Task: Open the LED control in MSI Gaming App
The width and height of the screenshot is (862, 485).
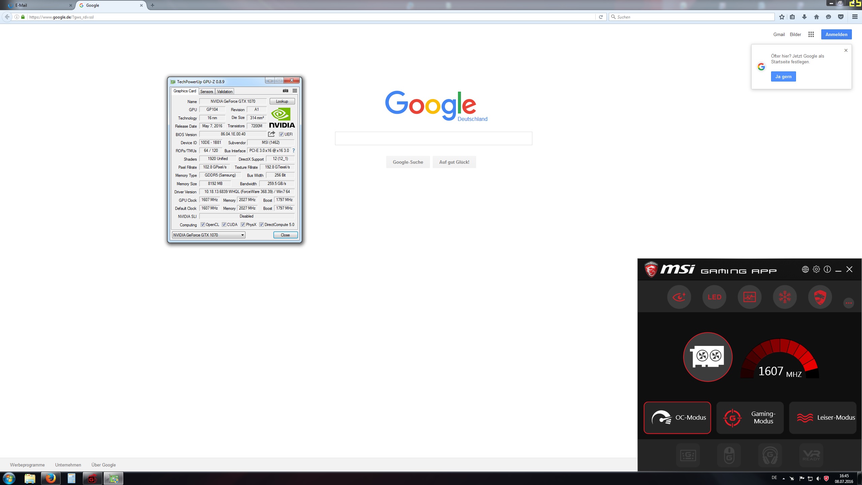Action: click(x=714, y=297)
